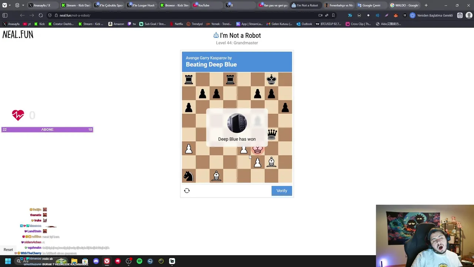Click the red heart pulse icon
474x267 pixels.
click(x=18, y=115)
